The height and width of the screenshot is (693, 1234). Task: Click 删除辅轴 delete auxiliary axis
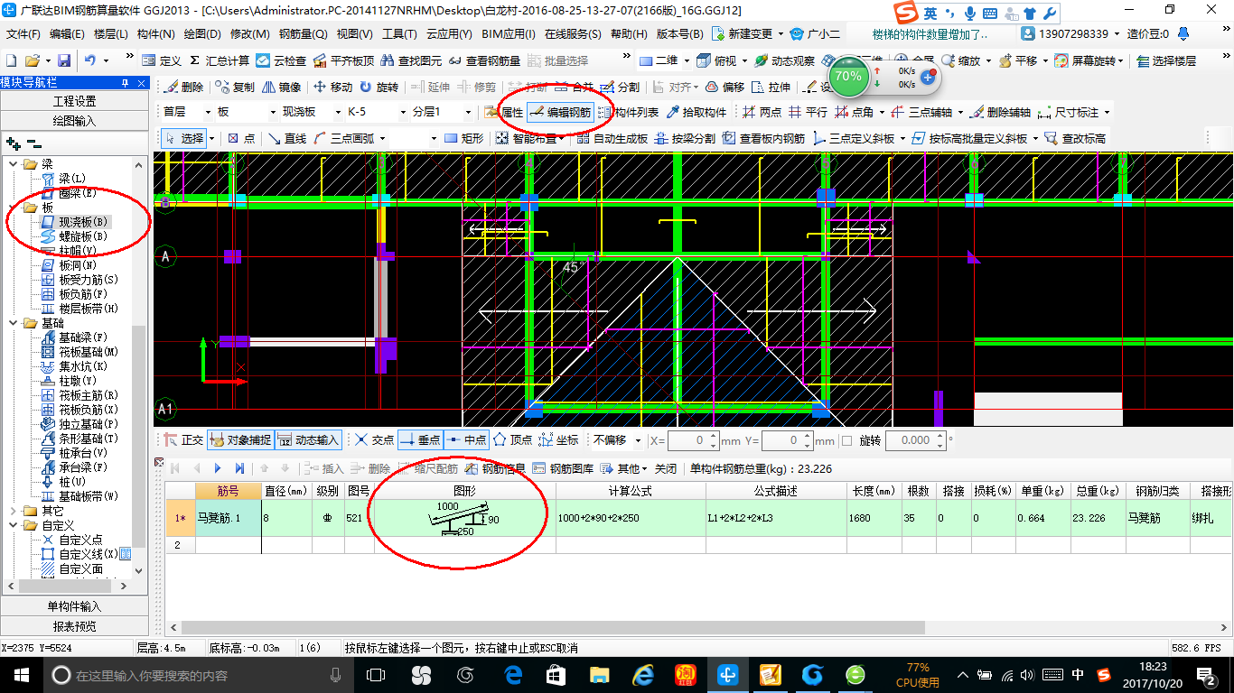coord(1000,113)
